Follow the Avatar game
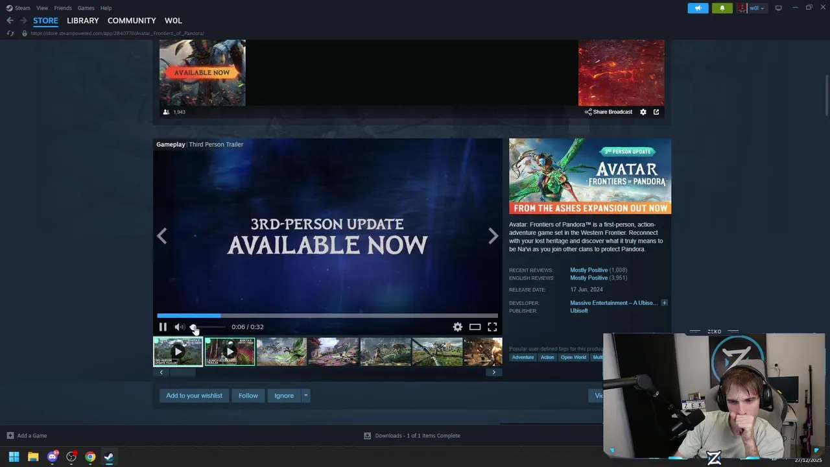 pyautogui.click(x=248, y=396)
